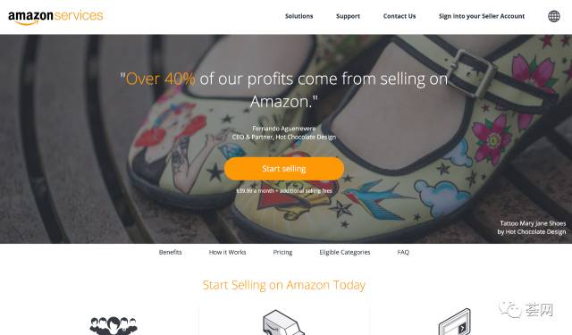This screenshot has width=572, height=335.
Task: Open the Solutions menu
Action: pyautogui.click(x=299, y=16)
